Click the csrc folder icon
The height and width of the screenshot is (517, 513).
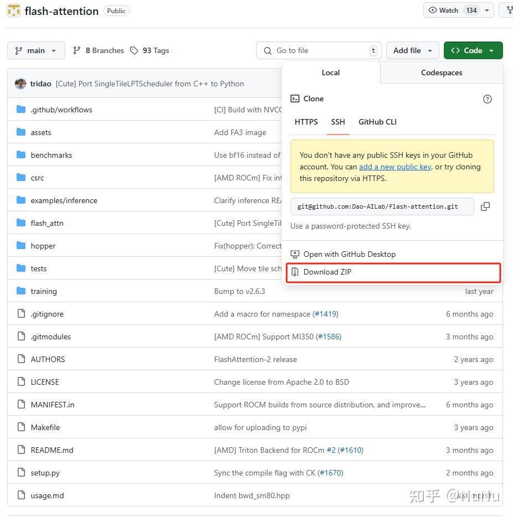point(21,178)
